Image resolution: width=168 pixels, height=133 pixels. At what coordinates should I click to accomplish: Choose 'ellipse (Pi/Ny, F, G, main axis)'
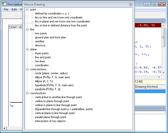[x=52, y=77]
